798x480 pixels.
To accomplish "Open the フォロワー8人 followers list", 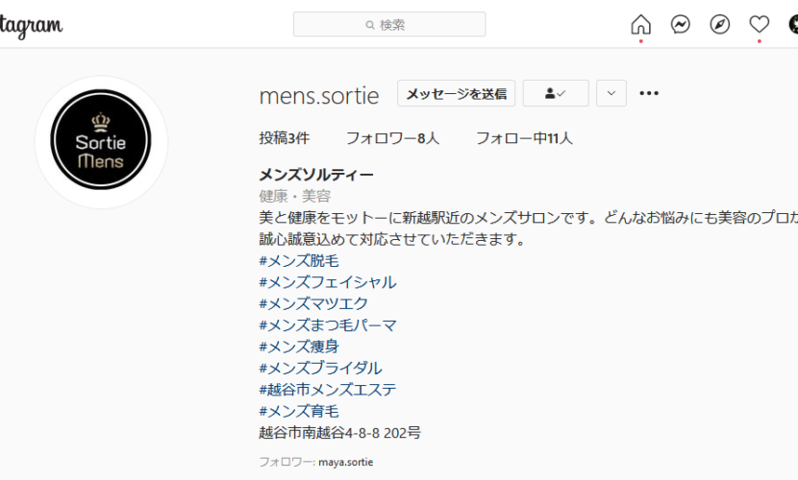I will click(392, 138).
